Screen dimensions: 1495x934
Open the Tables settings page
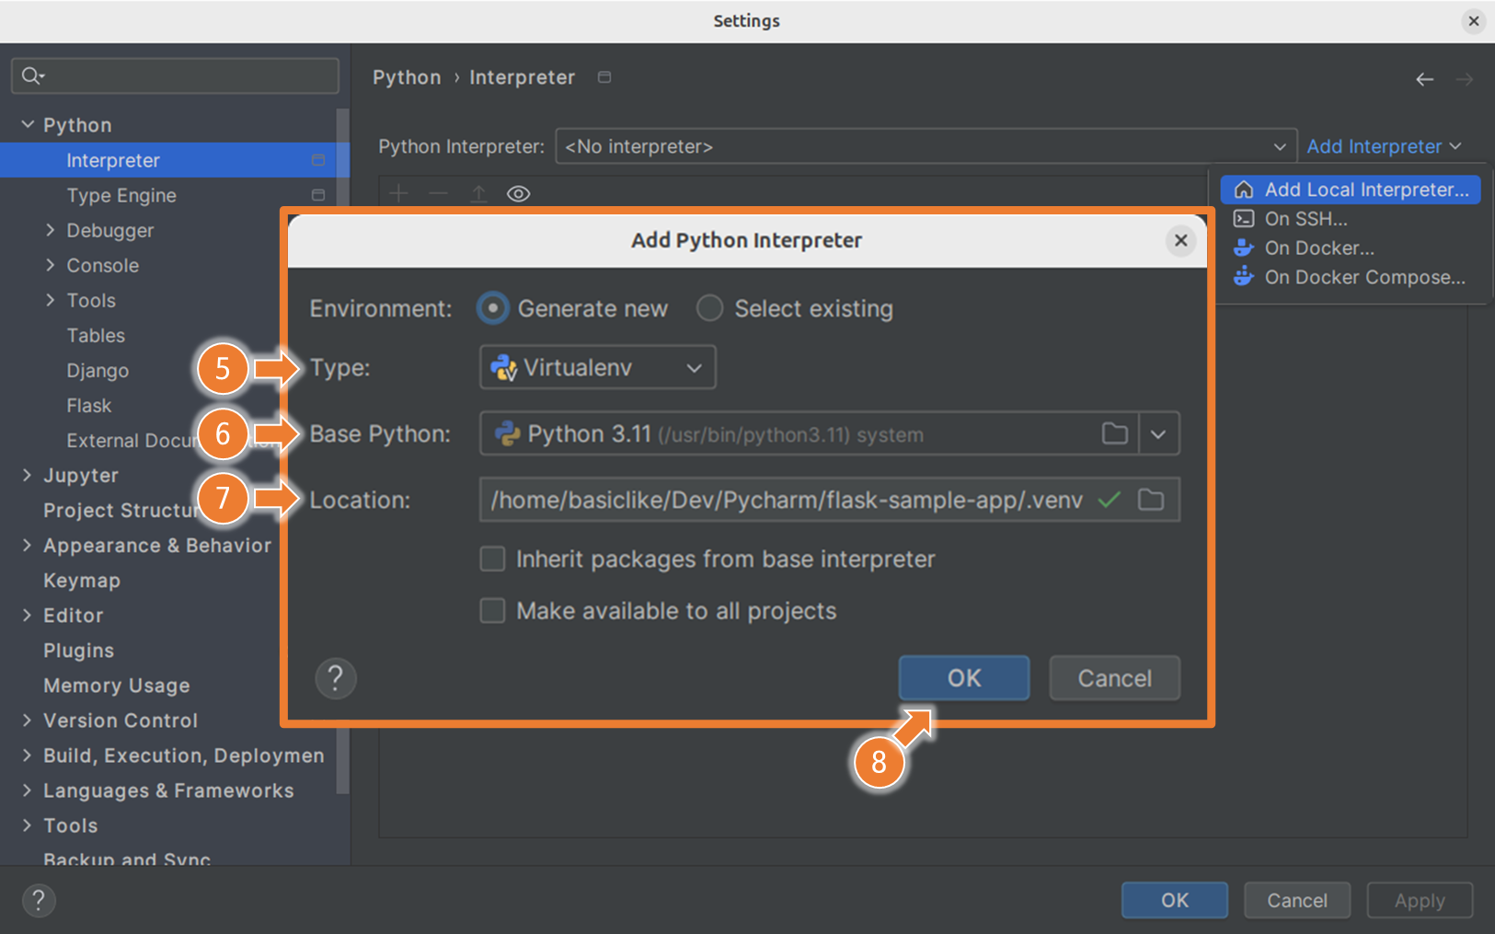96,335
